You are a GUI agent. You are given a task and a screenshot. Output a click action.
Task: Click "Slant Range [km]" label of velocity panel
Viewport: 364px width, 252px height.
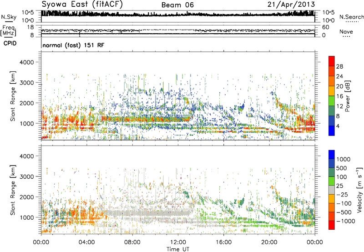[x=13, y=190]
